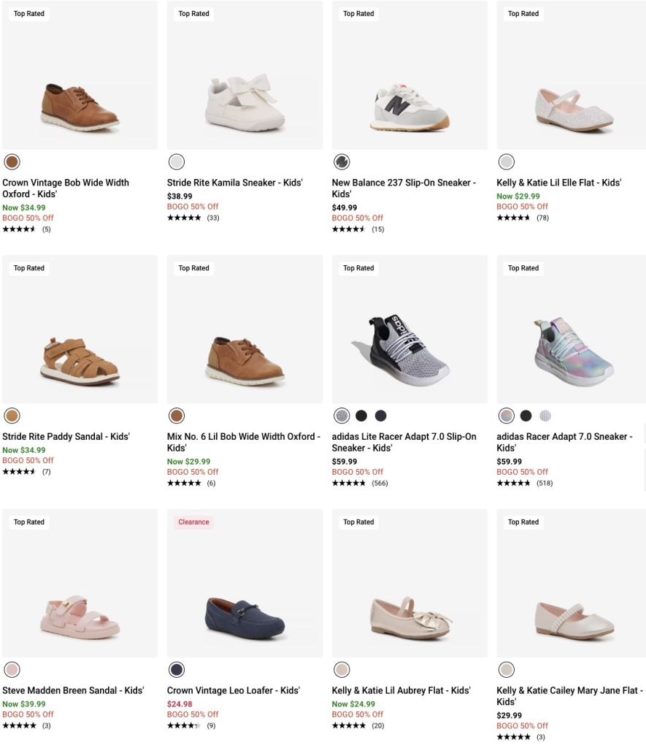Select the tan swatch under Stride Rite Paddy Sandal

coord(12,416)
